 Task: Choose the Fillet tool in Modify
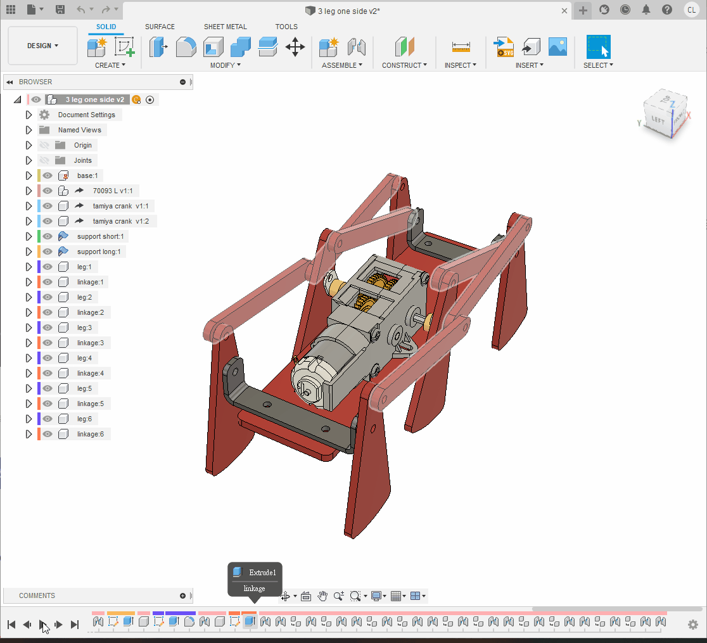click(186, 47)
